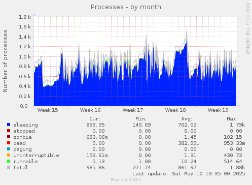Click runnable current value 5.13
This screenshot has height=185, width=252.
point(99,162)
